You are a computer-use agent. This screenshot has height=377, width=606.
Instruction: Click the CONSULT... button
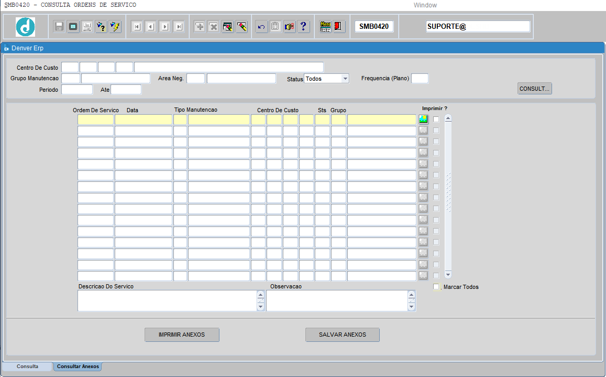click(534, 89)
